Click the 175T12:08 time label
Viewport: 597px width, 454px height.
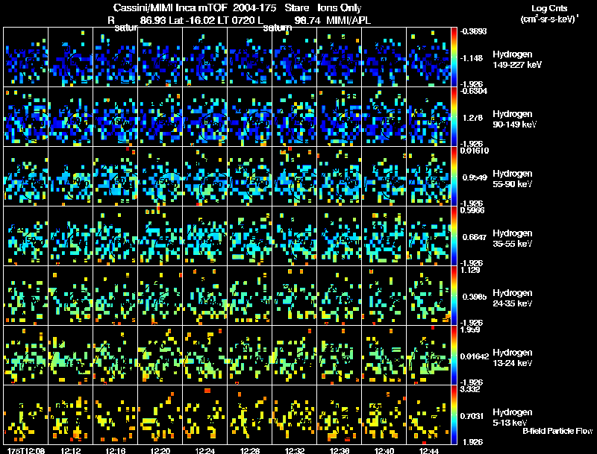click(26, 450)
